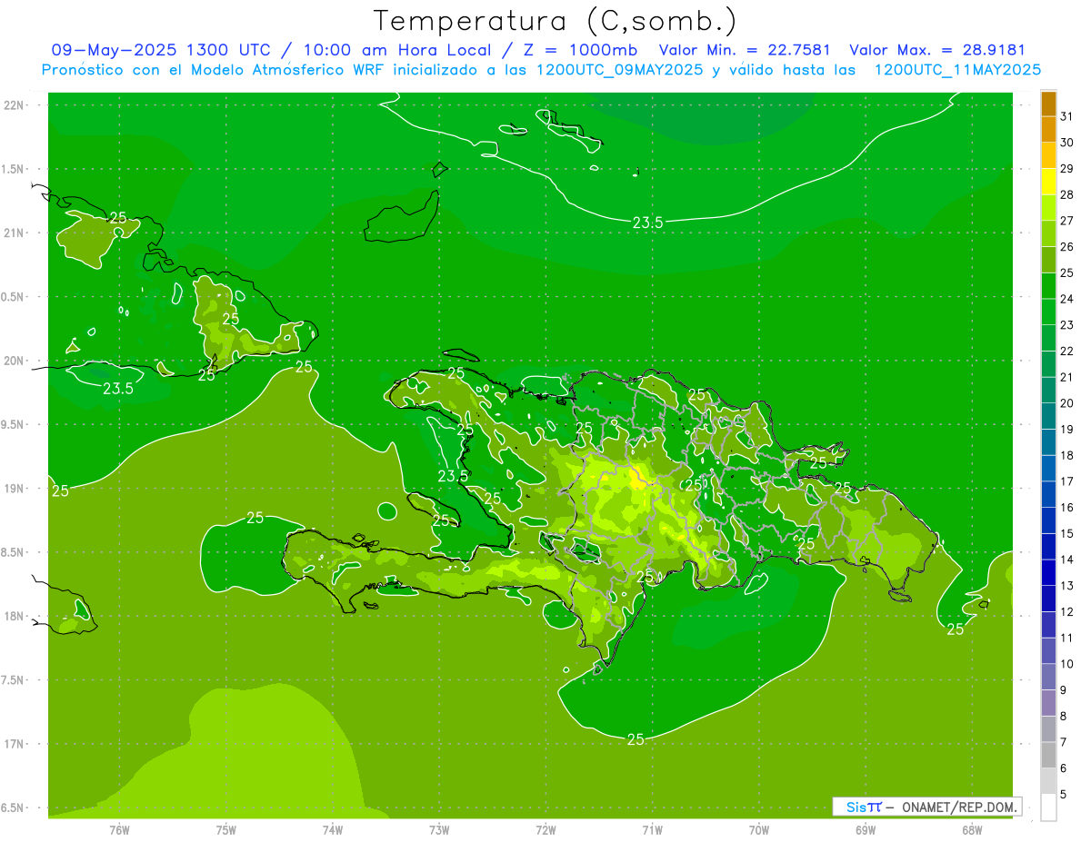Click the '18N' latitude axis label
The height and width of the screenshot is (842, 1091).
click(x=13, y=617)
